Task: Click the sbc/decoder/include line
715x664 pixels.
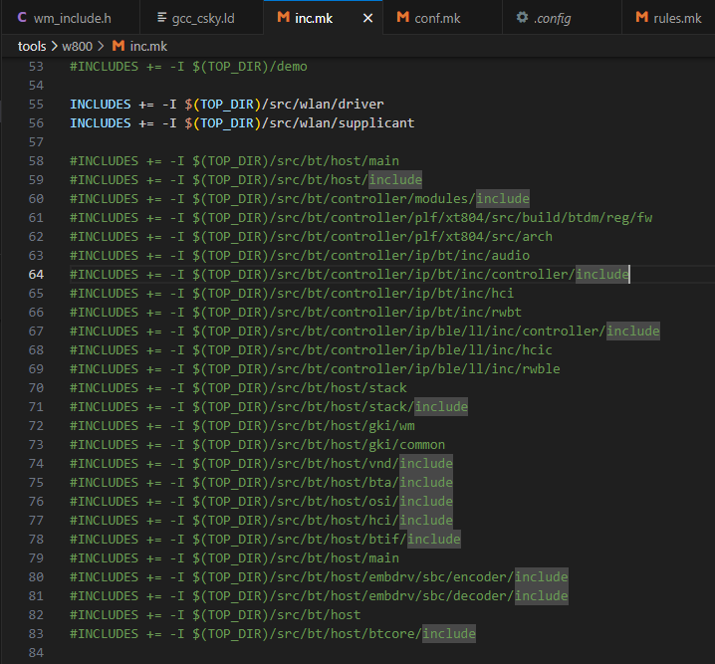Action: tap(319, 596)
